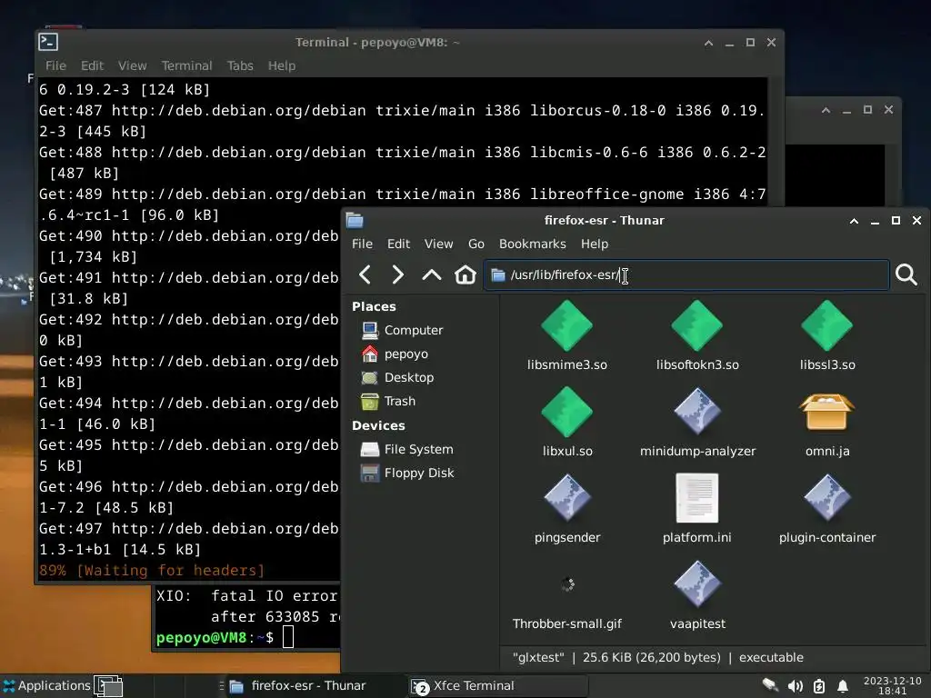Image resolution: width=931 pixels, height=698 pixels.
Task: Click workspace switcher in panel
Action: coord(108,686)
